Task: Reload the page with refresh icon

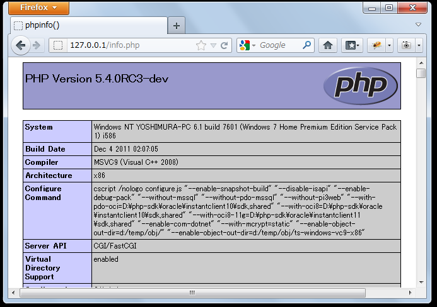Action: pyautogui.click(x=224, y=45)
